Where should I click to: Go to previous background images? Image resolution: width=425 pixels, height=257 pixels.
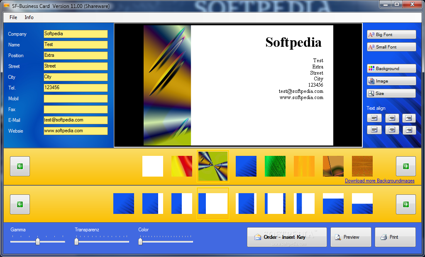click(x=20, y=166)
